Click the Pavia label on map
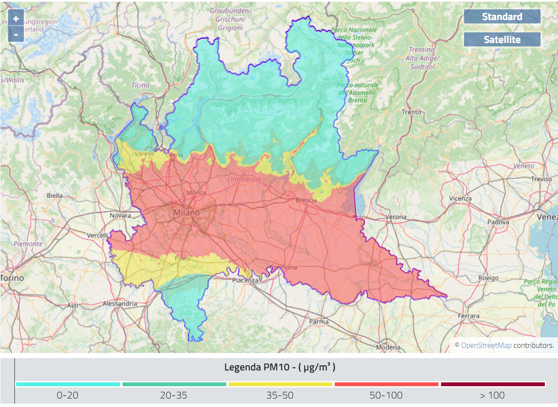558x407 pixels. click(182, 258)
